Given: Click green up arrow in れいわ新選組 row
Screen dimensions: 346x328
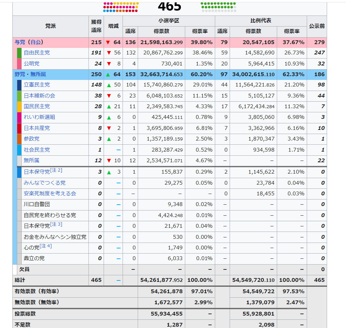Looking at the screenshot, I should click(x=109, y=117).
